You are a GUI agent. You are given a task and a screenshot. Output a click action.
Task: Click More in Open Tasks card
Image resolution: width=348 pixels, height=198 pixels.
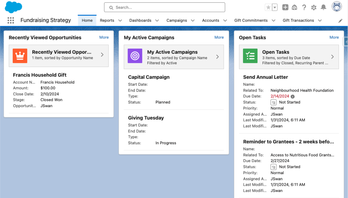334,37
